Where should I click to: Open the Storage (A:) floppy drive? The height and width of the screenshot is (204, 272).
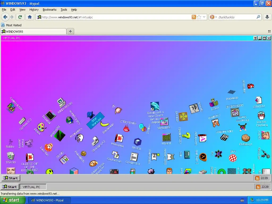[95, 141]
